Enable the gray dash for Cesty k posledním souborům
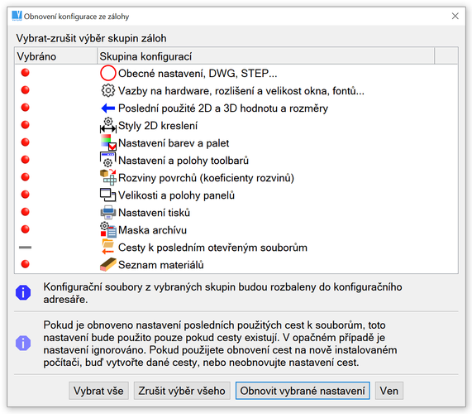 click(x=26, y=248)
